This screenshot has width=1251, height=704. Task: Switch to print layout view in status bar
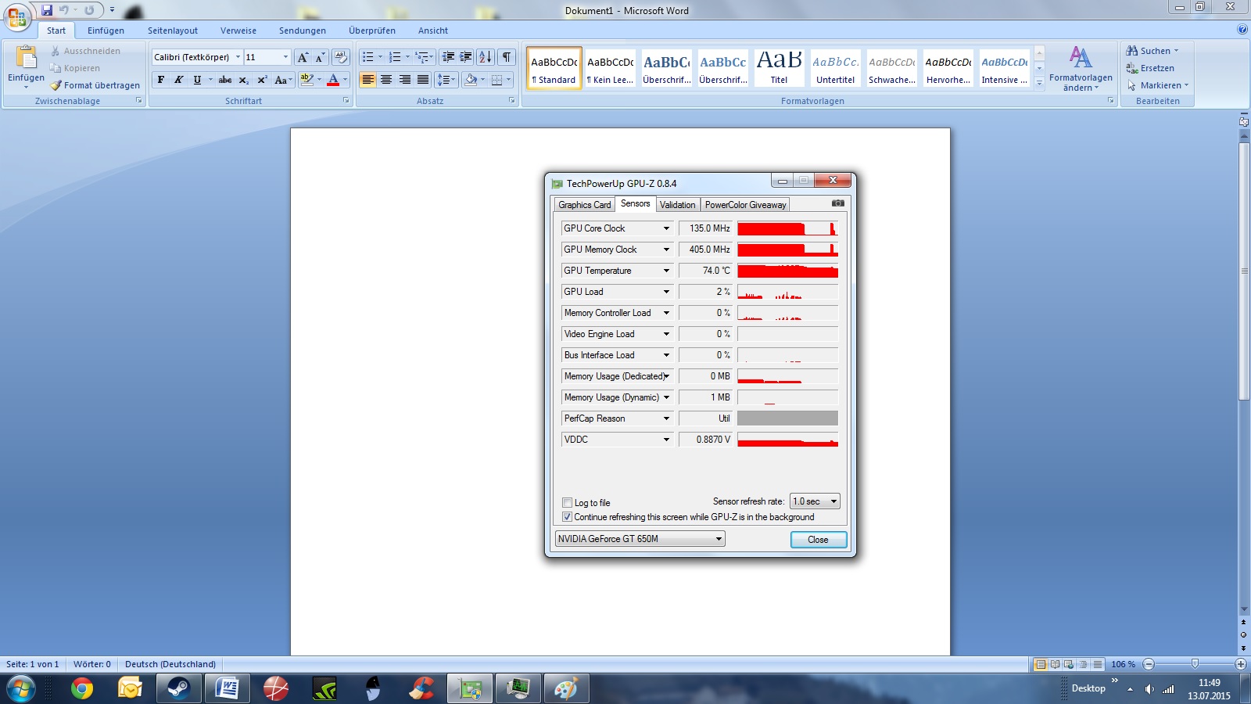(1041, 664)
